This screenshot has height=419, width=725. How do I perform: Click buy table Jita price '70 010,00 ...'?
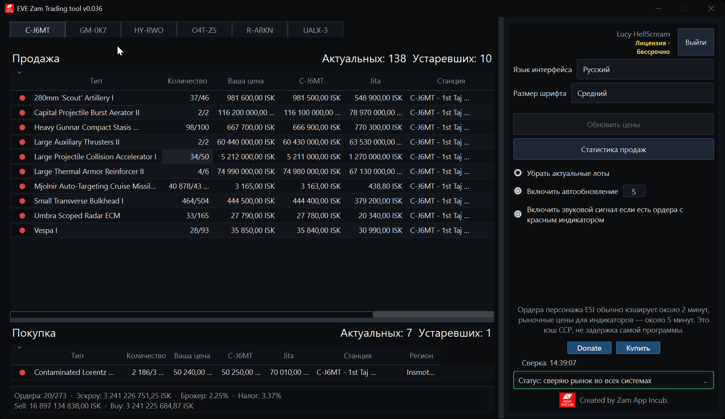tap(289, 372)
